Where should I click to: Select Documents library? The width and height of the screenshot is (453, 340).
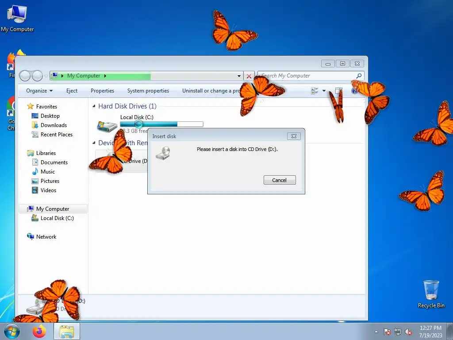click(54, 162)
